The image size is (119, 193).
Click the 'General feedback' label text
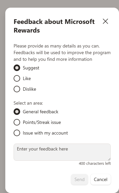41,112
